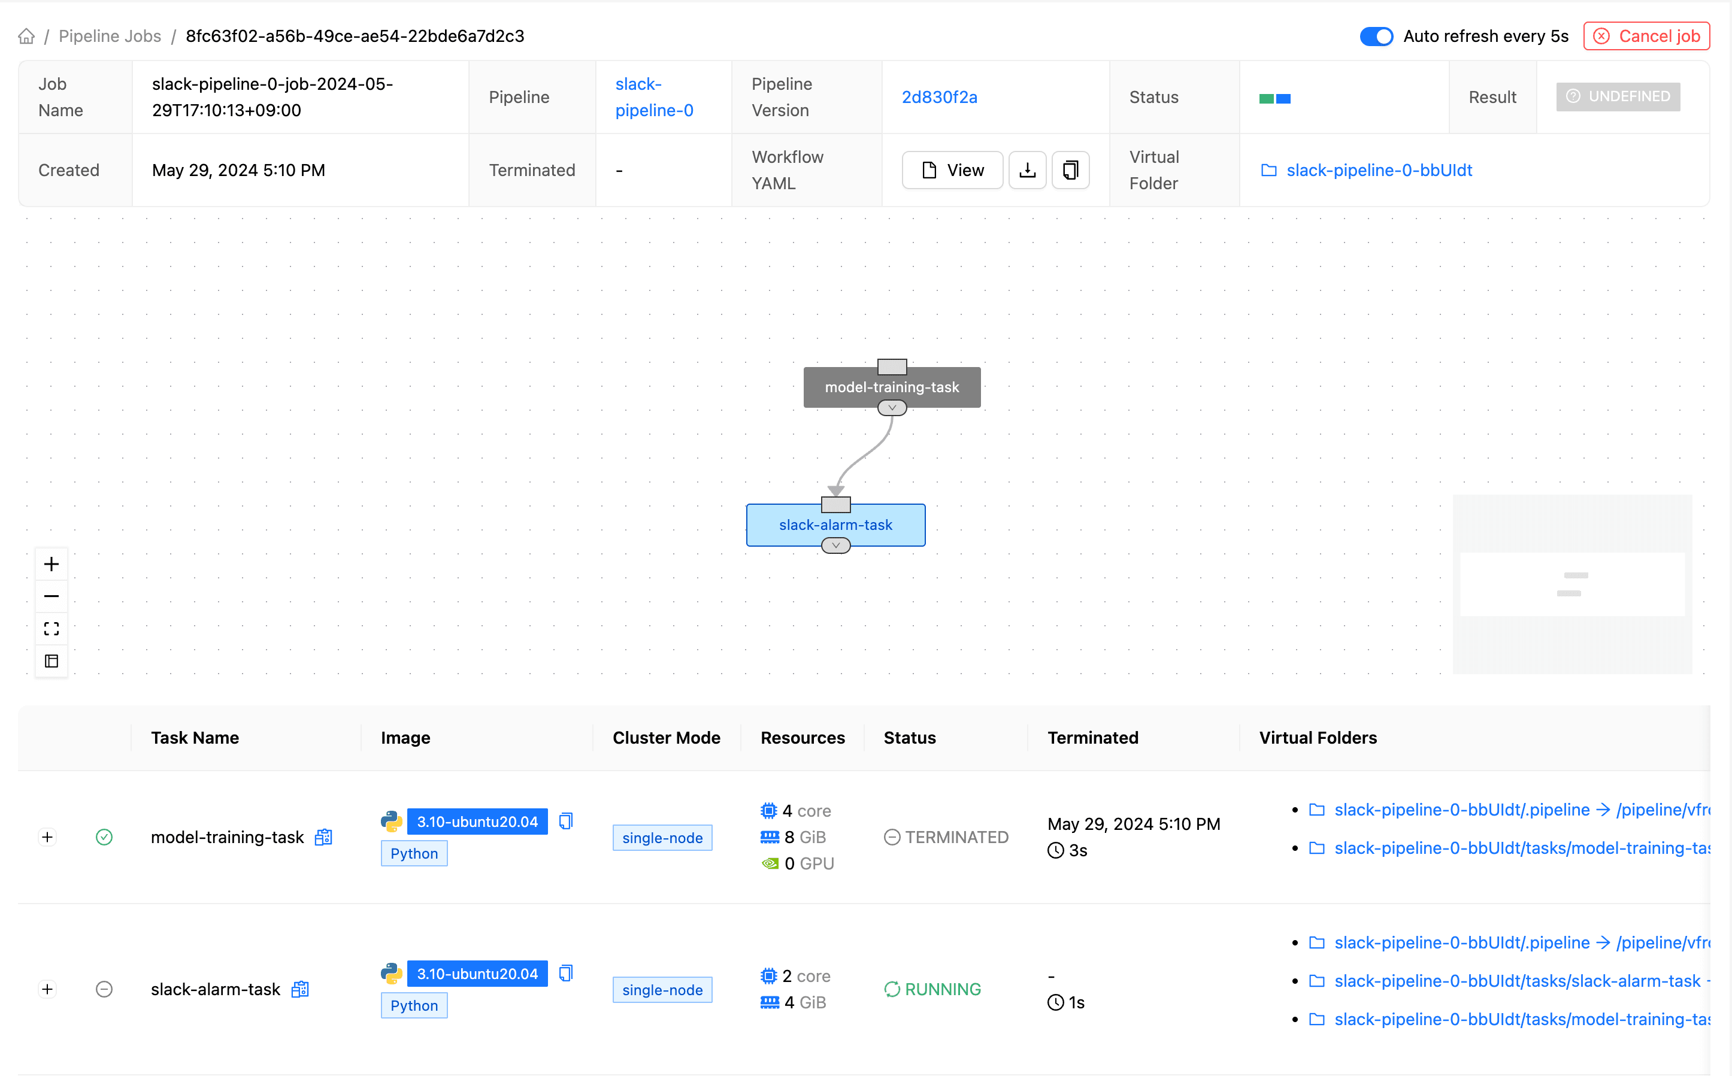Click model-training-task 3.10-ubuntu20.04 image tag
Viewport: 1732px width, 1076px height.
coord(477,822)
